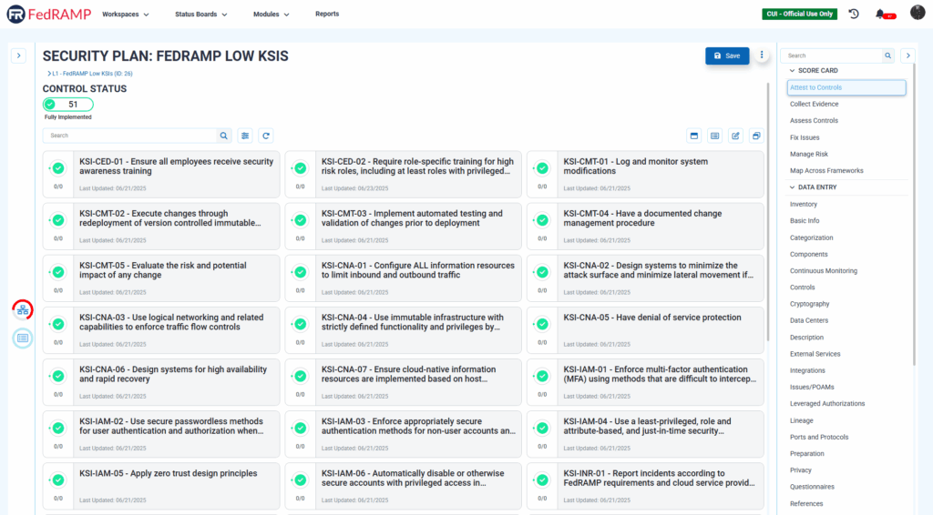Click the status check circle for KSI-CED-01
This screenshot has height=515, width=933.
click(x=58, y=168)
